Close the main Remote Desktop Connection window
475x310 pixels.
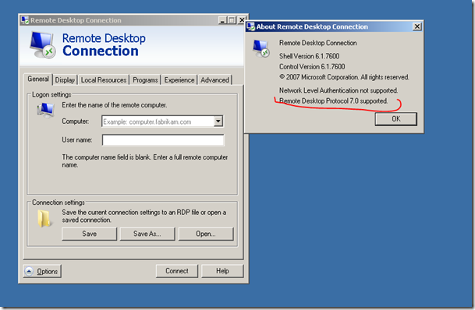(x=242, y=20)
